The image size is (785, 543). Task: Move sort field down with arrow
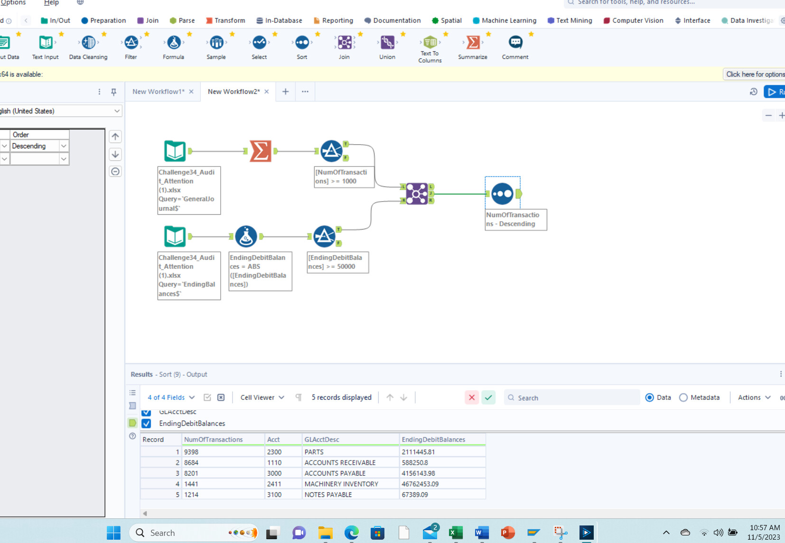[x=115, y=154]
